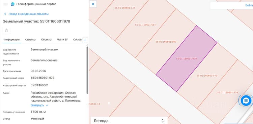253x124 pixels.
Task: Add parcel to favorites with star icon
Action: [x=6, y=30]
